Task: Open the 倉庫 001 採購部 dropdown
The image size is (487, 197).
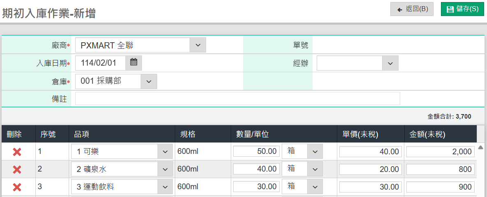Action: [148, 81]
